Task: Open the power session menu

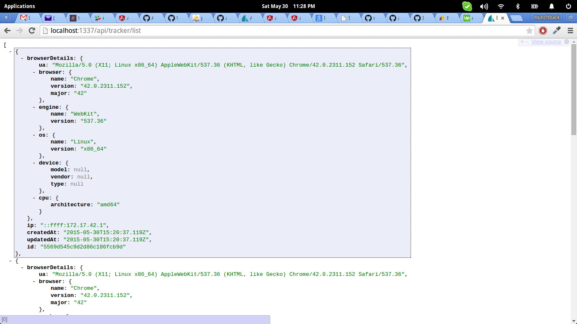Action: 568,6
